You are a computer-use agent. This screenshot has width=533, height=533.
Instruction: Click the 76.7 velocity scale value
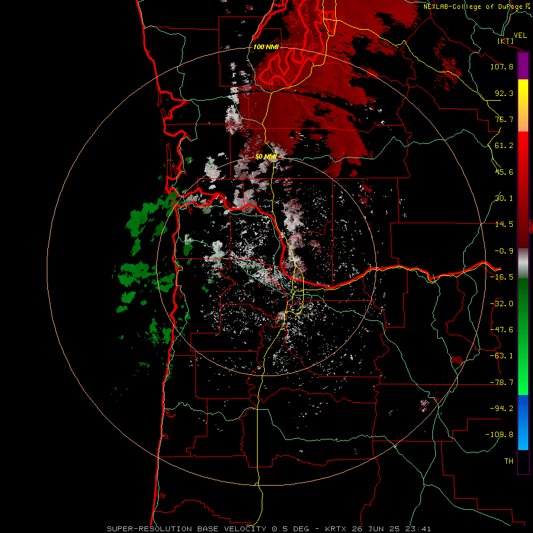[x=504, y=119]
